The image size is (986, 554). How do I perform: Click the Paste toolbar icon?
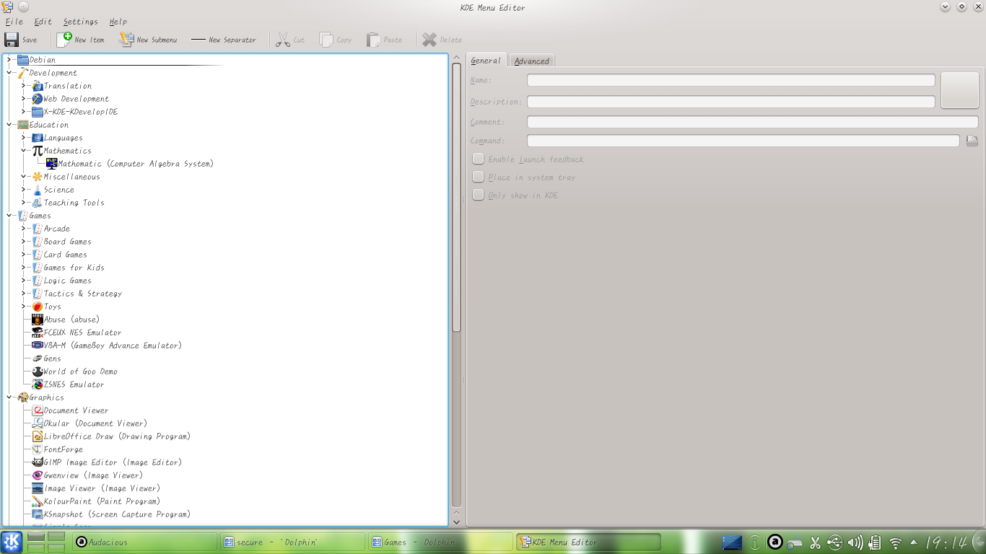[373, 40]
